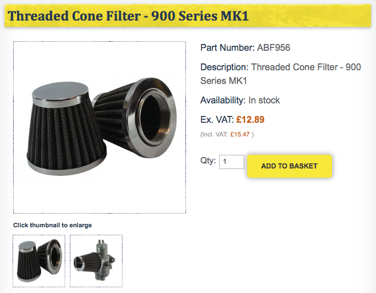Click the Ex. VAT price £12.89

250,119
